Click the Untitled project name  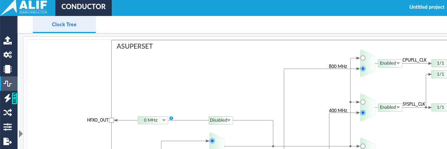point(427,7)
